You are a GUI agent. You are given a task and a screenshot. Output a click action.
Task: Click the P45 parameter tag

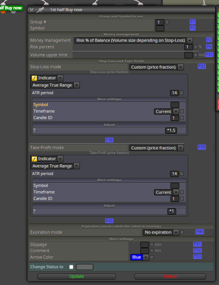(109, 221)
